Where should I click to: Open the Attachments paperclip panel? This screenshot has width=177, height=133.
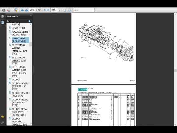(2, 123)
